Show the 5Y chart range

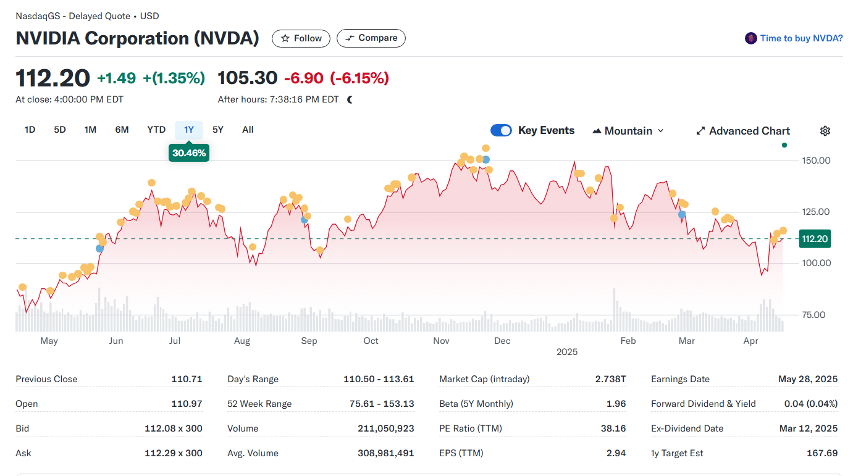click(218, 130)
